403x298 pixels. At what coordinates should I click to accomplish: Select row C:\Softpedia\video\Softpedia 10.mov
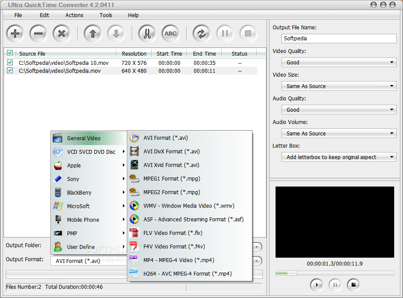(x=131, y=63)
